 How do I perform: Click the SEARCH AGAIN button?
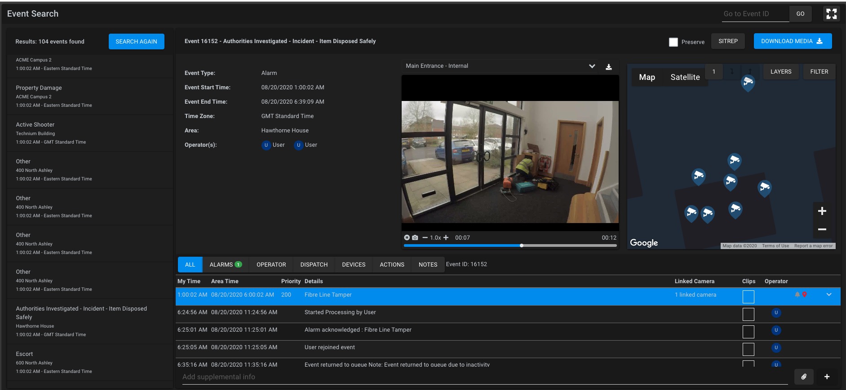(137, 41)
